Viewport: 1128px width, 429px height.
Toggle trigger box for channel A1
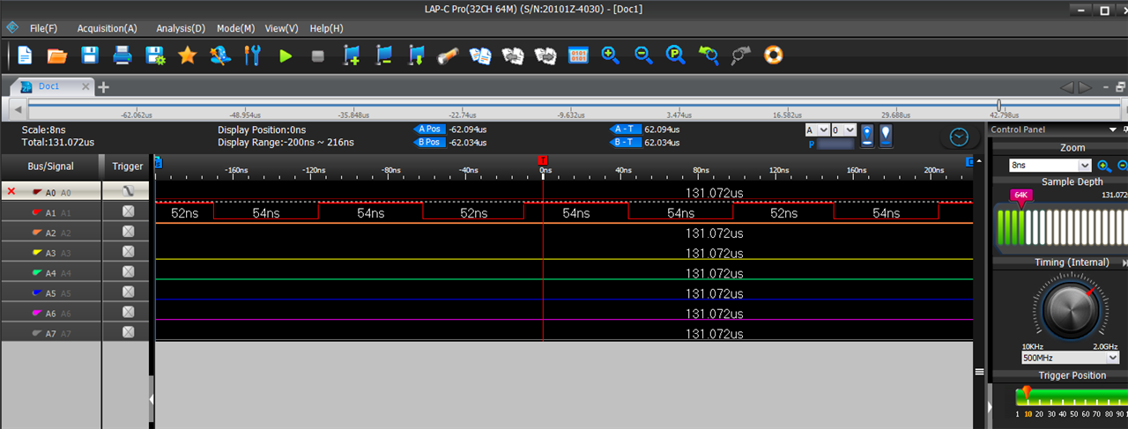tap(128, 211)
